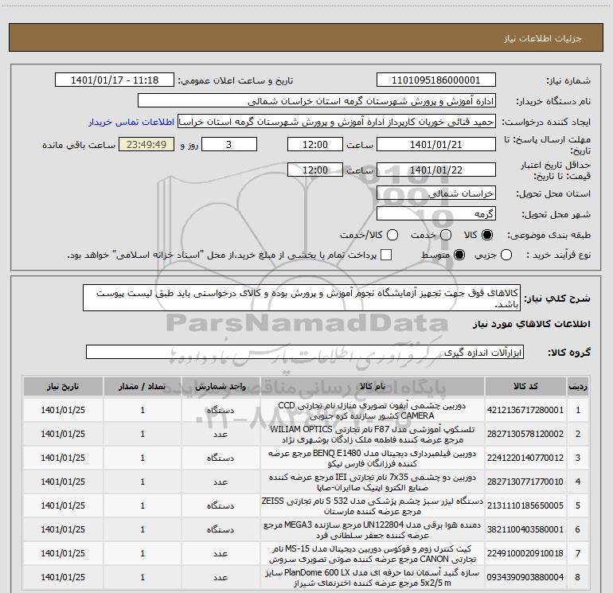Click the need date 1401/01/25 in row 8
613x593 pixels.
(x=63, y=577)
